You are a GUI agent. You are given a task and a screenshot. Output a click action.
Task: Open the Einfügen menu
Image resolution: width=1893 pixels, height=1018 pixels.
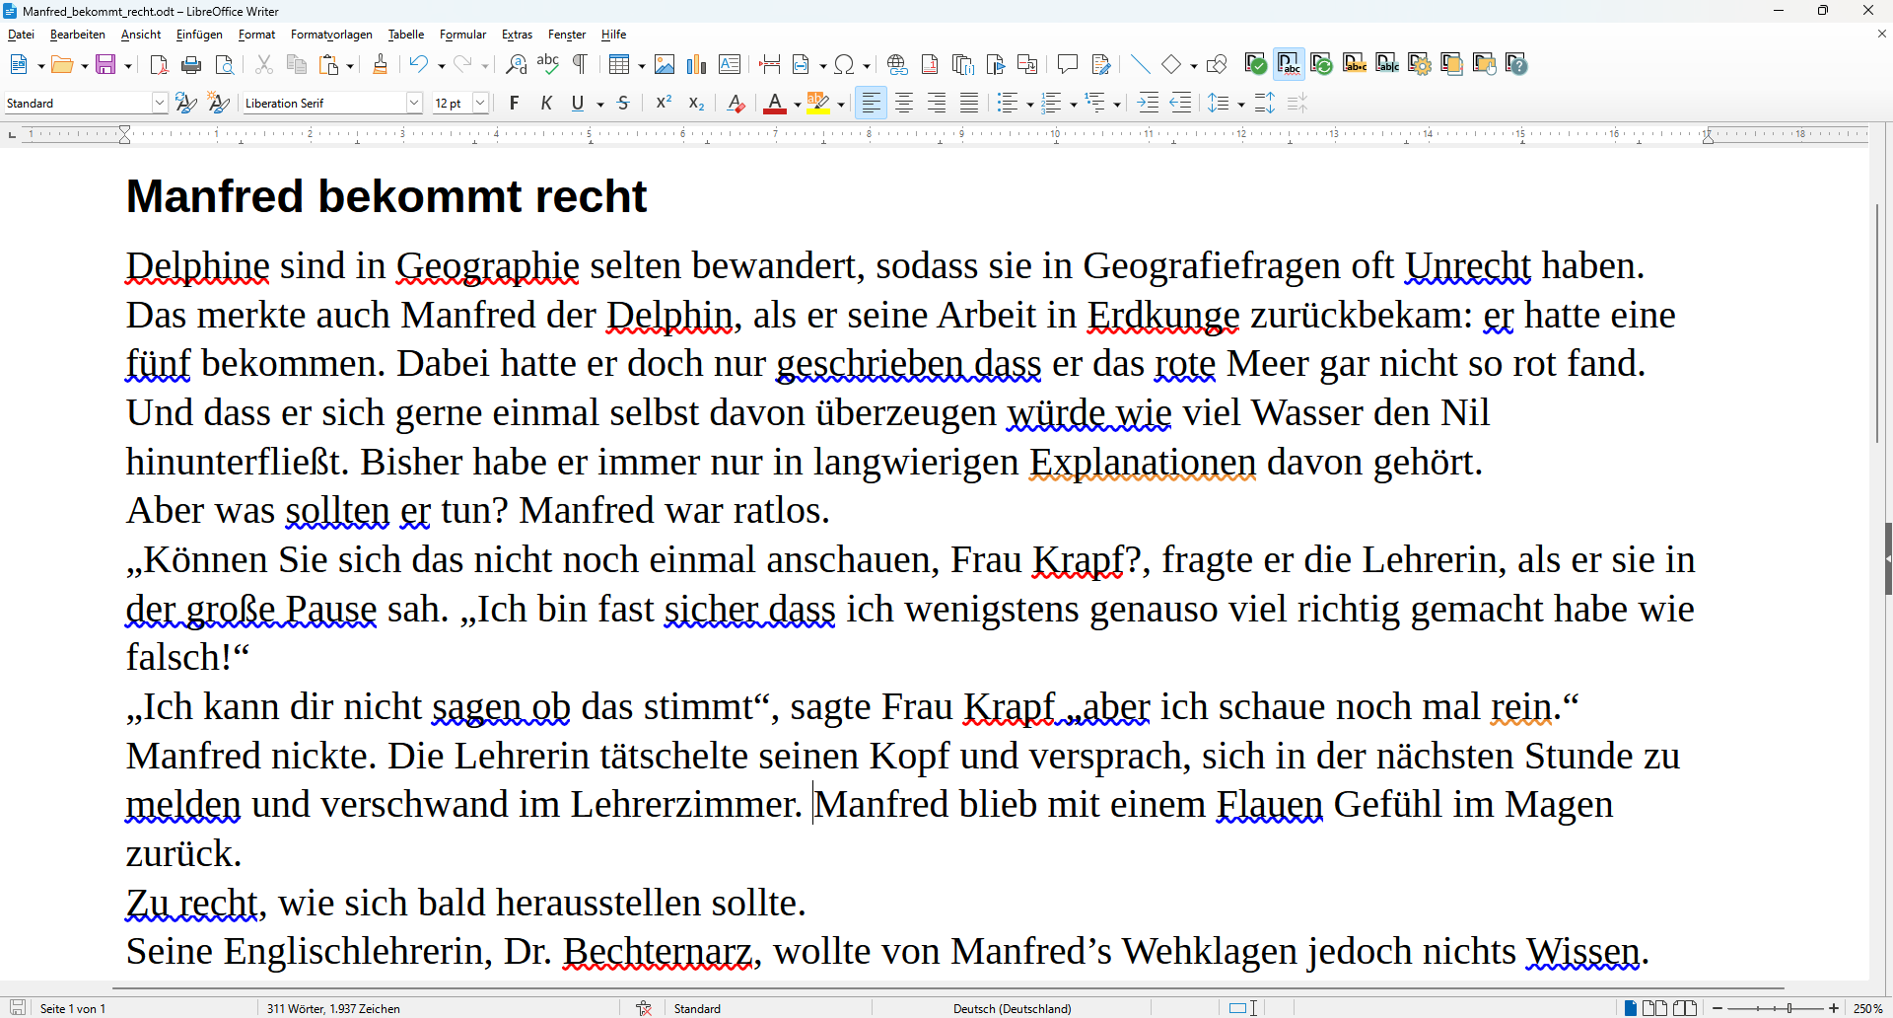pos(199,35)
